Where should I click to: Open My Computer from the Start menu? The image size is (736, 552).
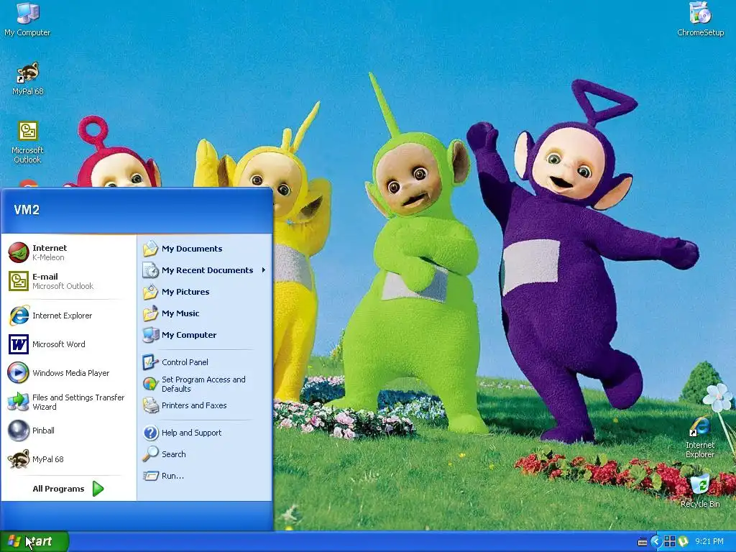coord(205,335)
